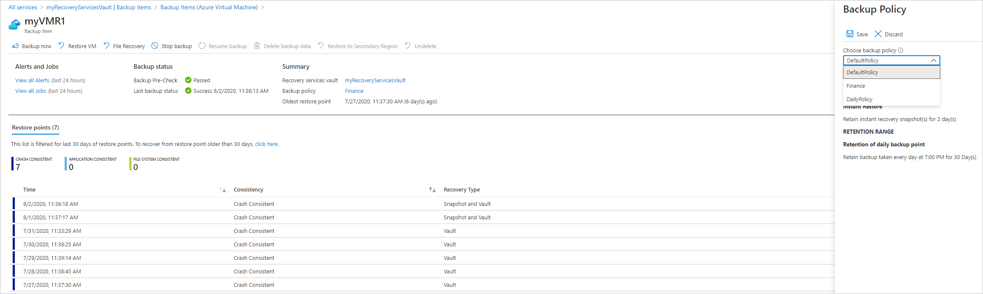
Task: Open the View all Jobs link
Action: (30, 91)
